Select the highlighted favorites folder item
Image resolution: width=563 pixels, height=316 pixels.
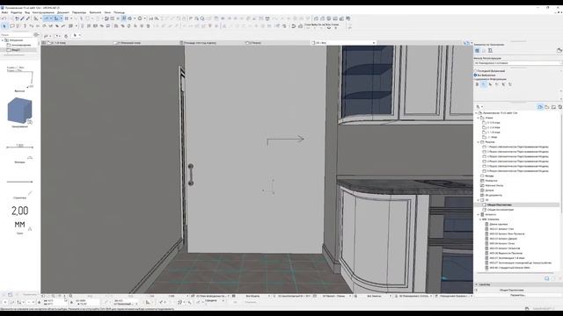tap(18, 50)
